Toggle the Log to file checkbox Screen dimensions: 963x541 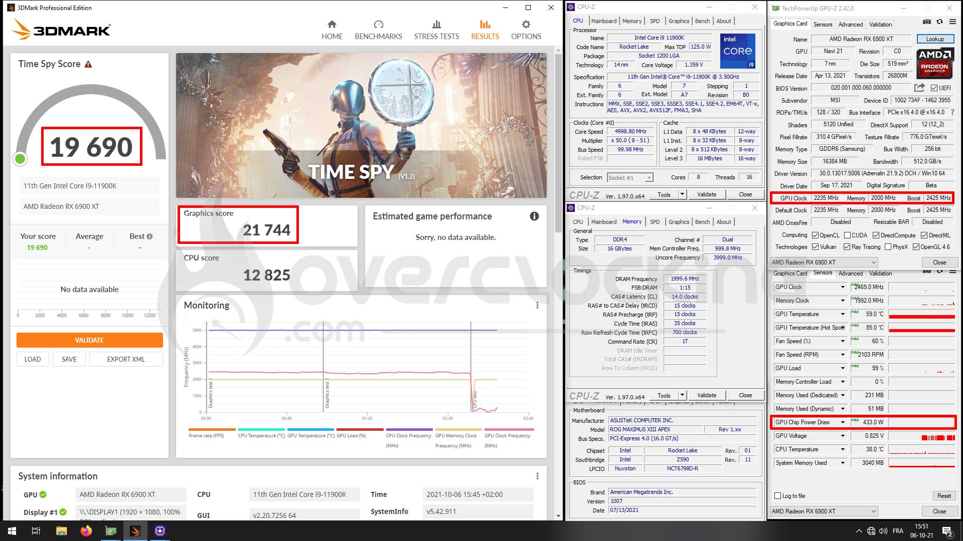click(x=778, y=496)
